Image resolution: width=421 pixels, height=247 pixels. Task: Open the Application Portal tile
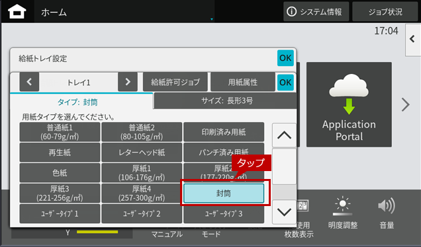click(x=349, y=104)
